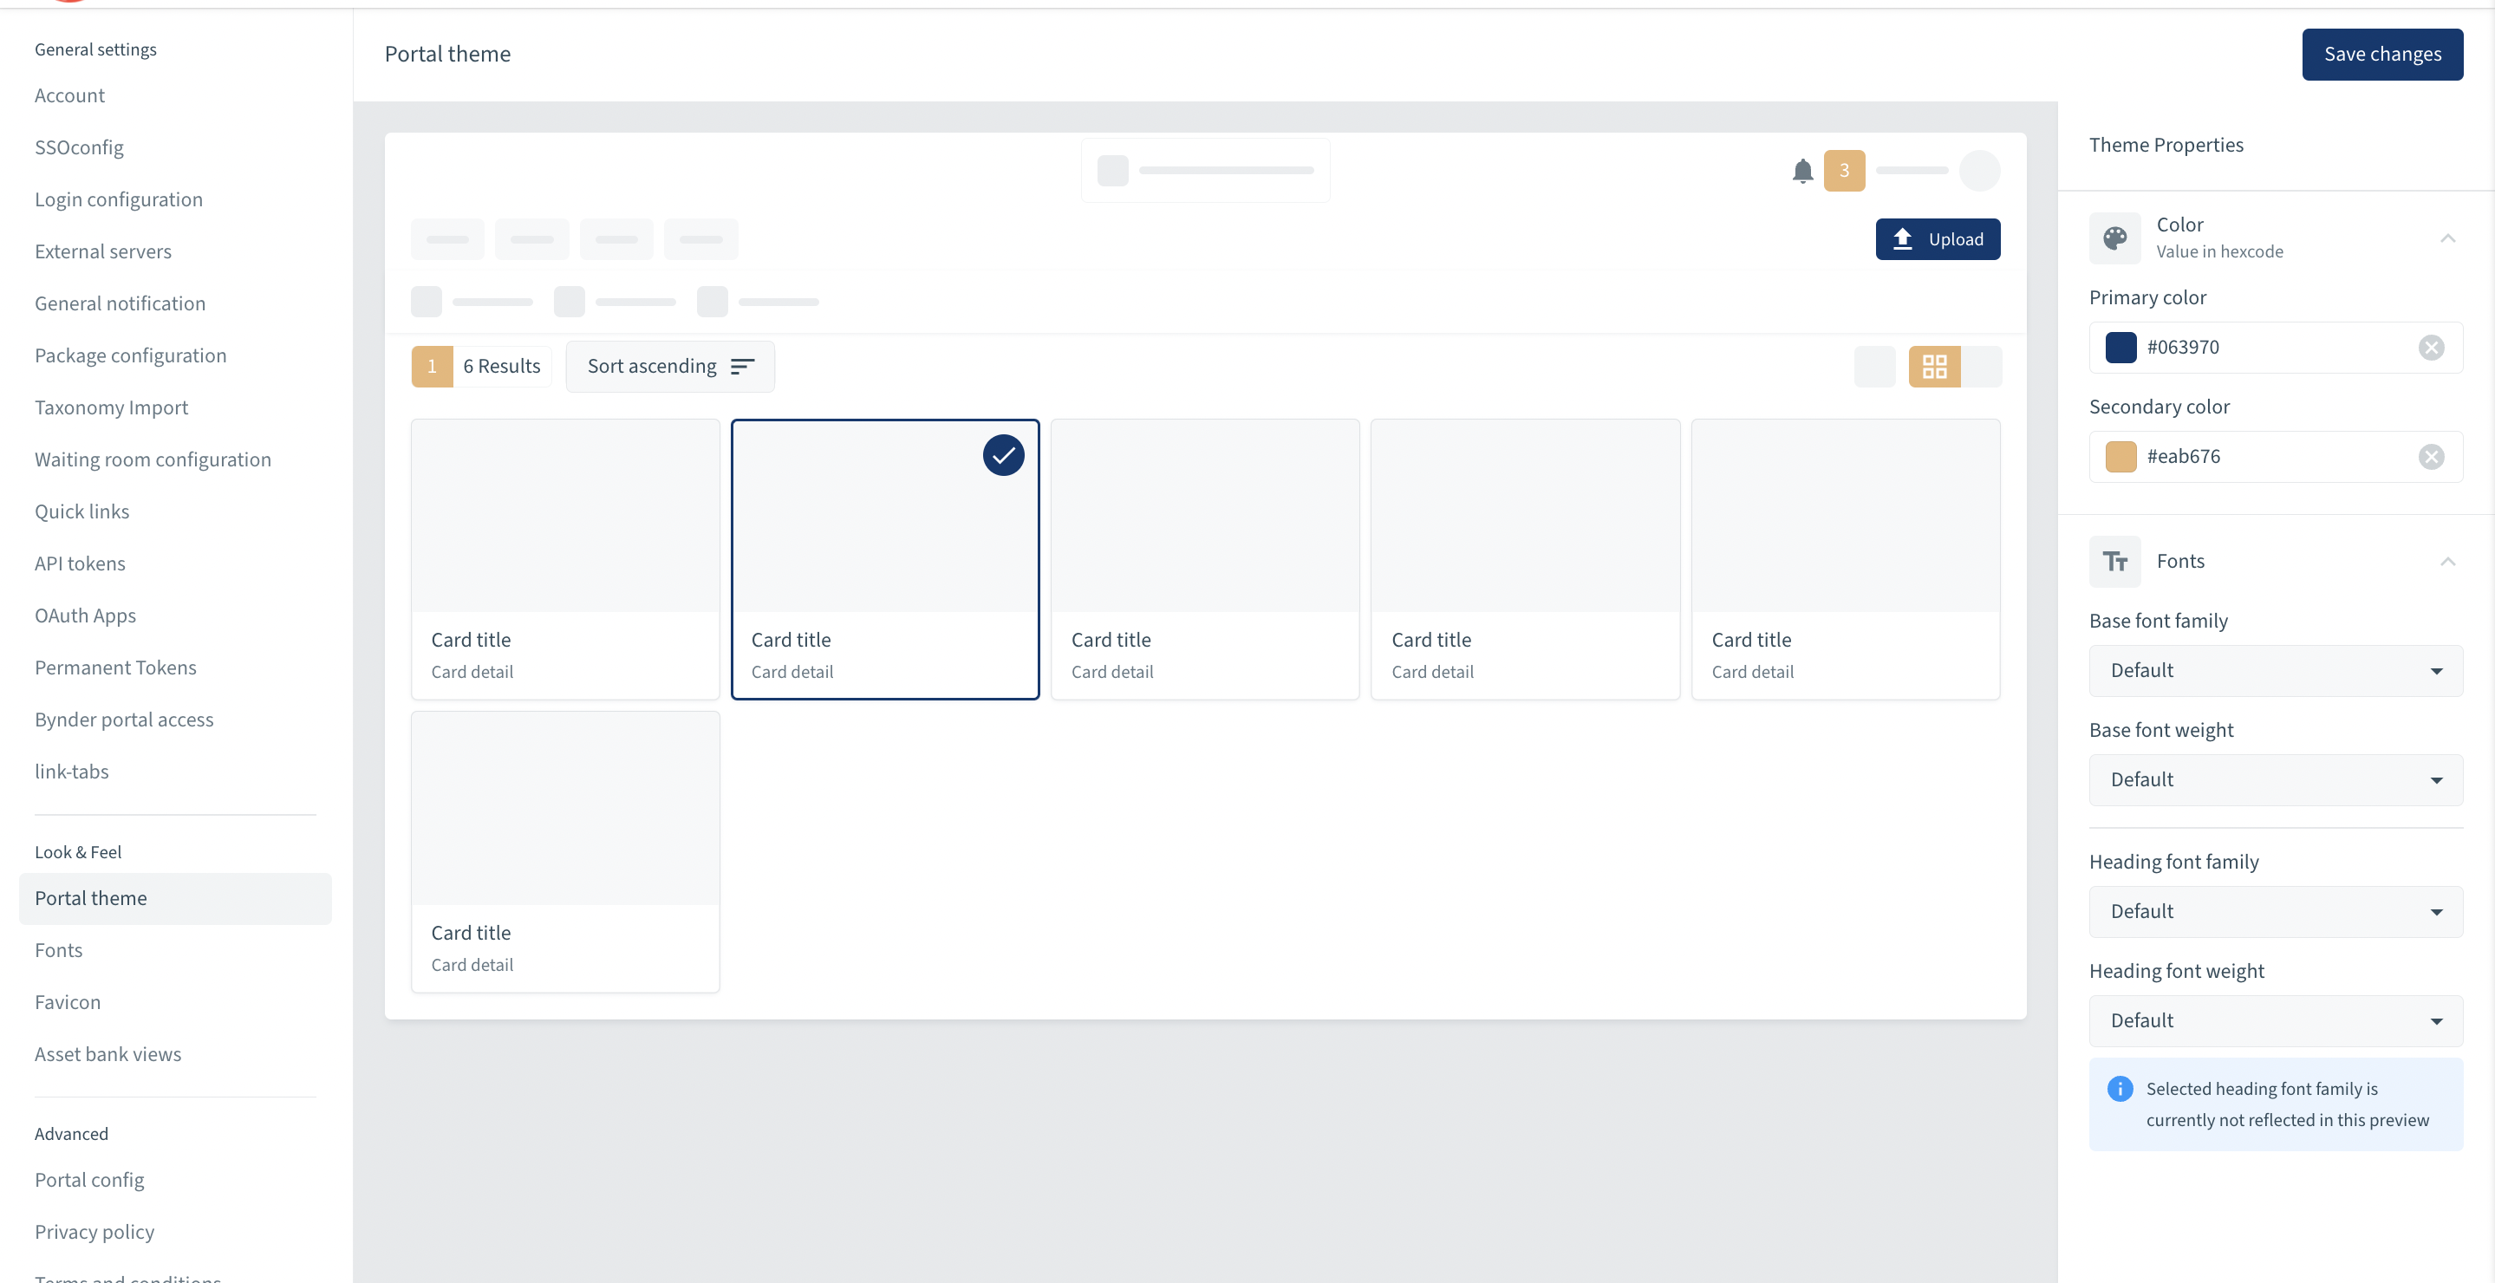Click the dark blue primary color swatch
The height and width of the screenshot is (1283, 2495).
tap(2121, 348)
